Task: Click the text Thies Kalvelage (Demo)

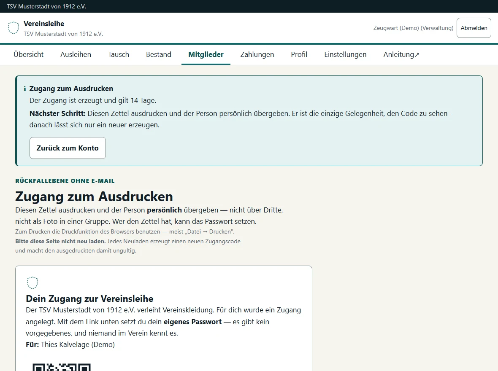Action: pos(78,345)
